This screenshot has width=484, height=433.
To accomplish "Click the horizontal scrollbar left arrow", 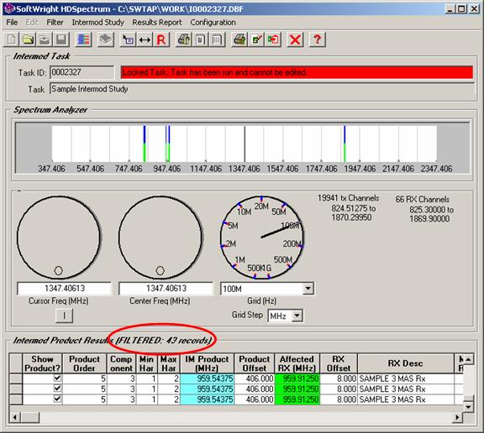I will click(x=15, y=418).
